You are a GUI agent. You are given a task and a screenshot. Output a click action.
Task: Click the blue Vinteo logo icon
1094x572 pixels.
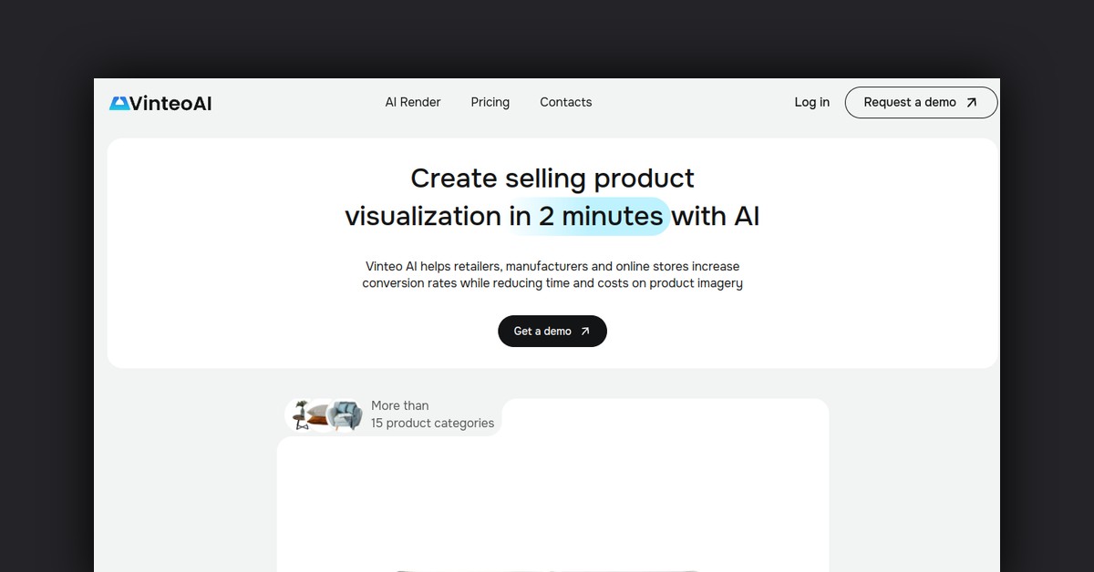point(119,103)
